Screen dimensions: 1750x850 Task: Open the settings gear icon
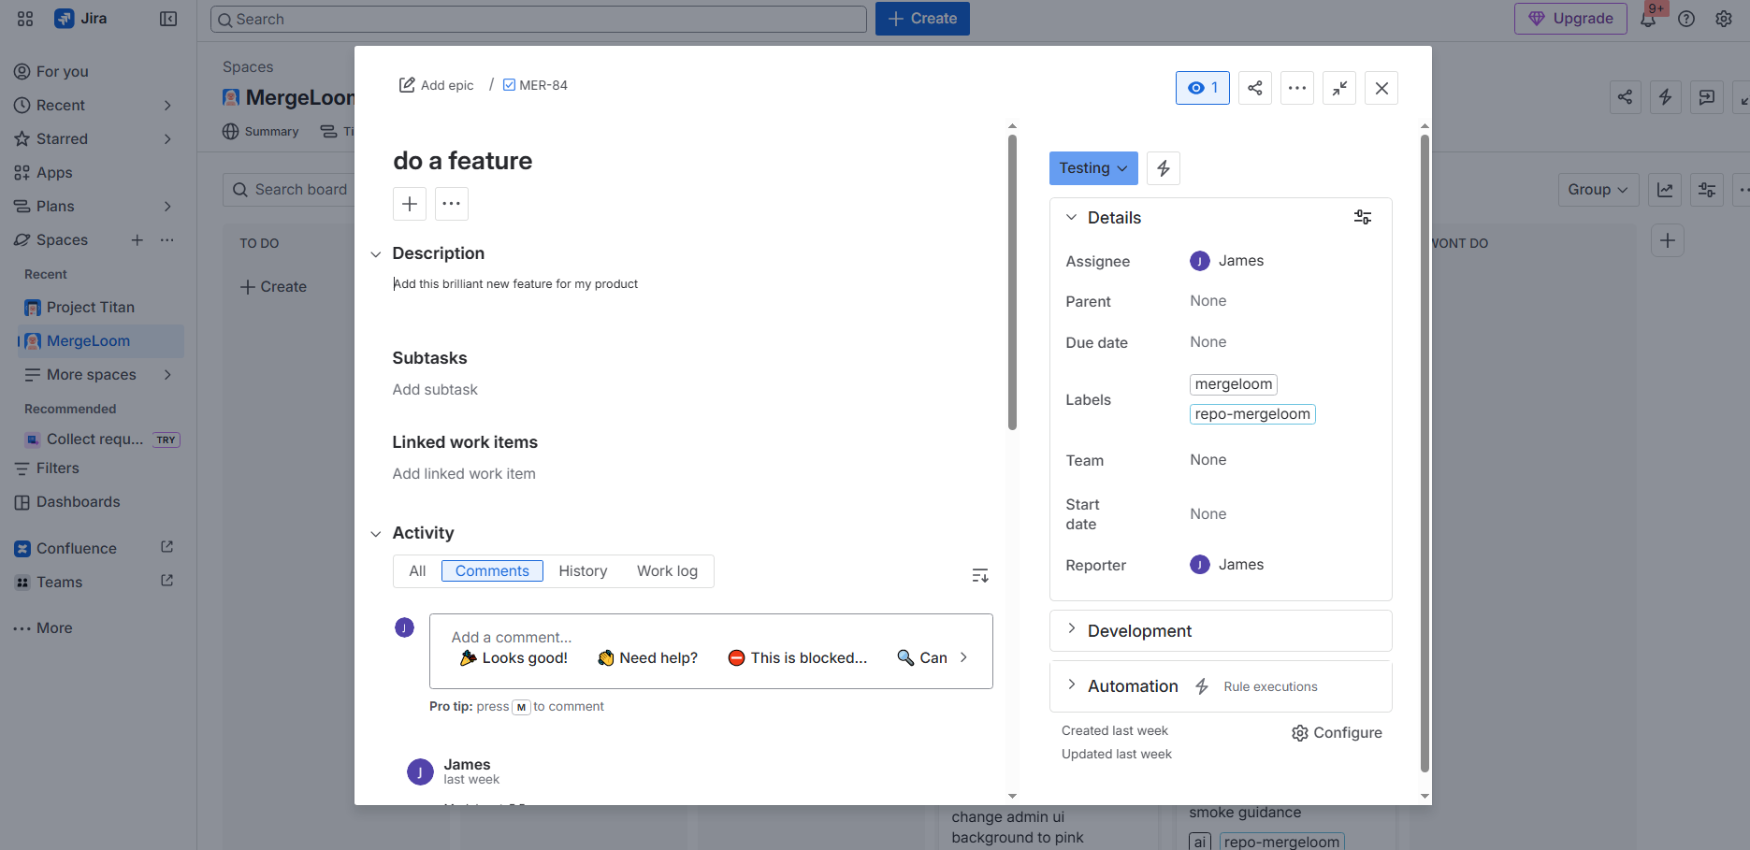(x=1724, y=19)
